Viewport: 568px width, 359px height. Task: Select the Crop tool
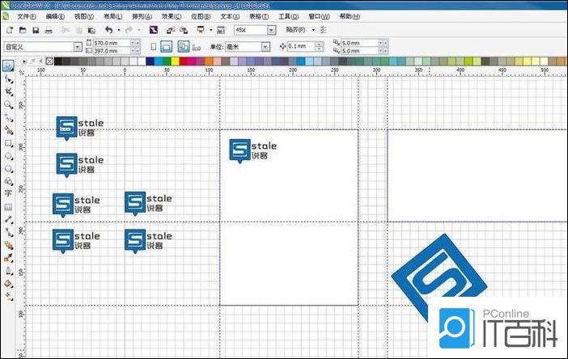pyautogui.click(x=8, y=91)
